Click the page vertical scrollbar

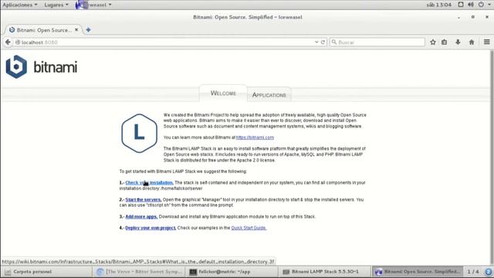[492, 158]
